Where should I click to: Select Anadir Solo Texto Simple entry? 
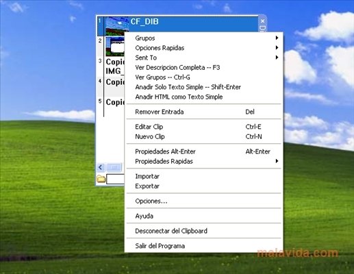click(x=204, y=87)
